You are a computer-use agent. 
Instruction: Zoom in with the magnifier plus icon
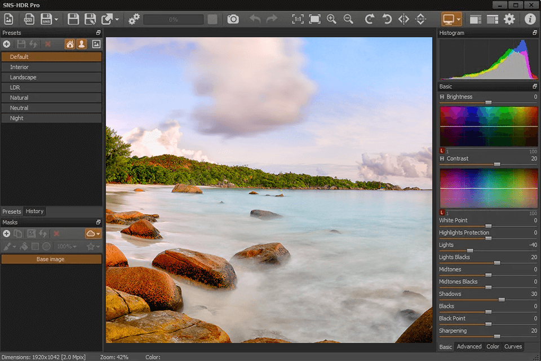coord(331,19)
